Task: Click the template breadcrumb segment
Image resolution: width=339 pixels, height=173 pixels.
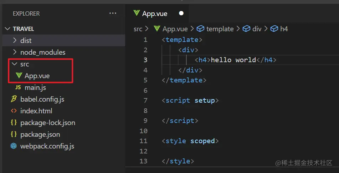Action: click(x=220, y=29)
